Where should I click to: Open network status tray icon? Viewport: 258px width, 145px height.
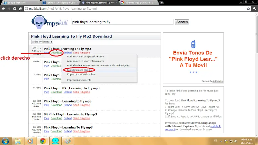pos(231,141)
